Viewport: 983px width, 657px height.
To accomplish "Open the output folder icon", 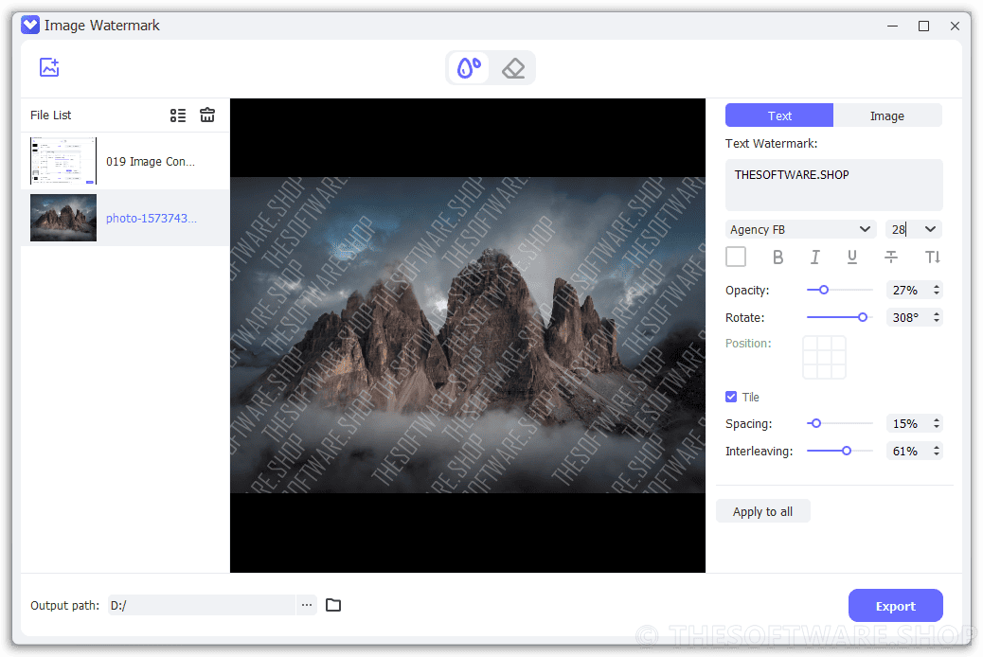I will [x=333, y=605].
